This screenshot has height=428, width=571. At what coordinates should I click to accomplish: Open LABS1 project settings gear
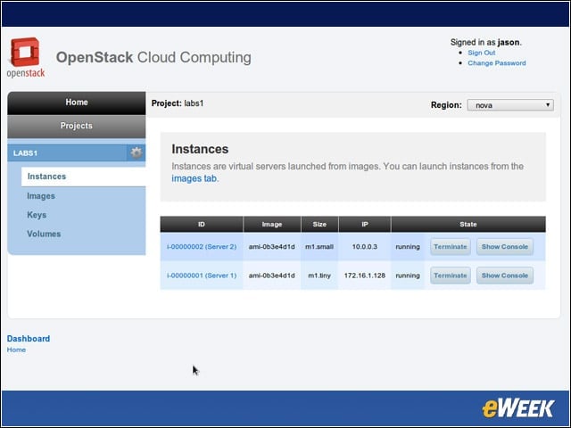[x=137, y=152]
